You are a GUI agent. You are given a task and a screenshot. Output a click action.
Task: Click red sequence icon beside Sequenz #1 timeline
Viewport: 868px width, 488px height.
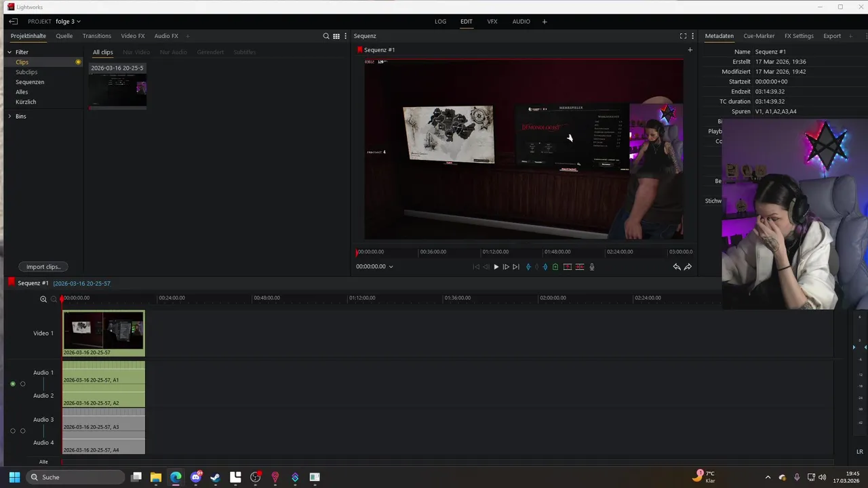click(x=11, y=283)
